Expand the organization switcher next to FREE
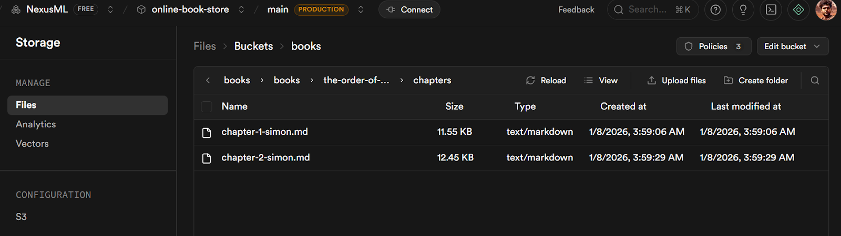Screen dimensions: 841x236 [x=110, y=9]
